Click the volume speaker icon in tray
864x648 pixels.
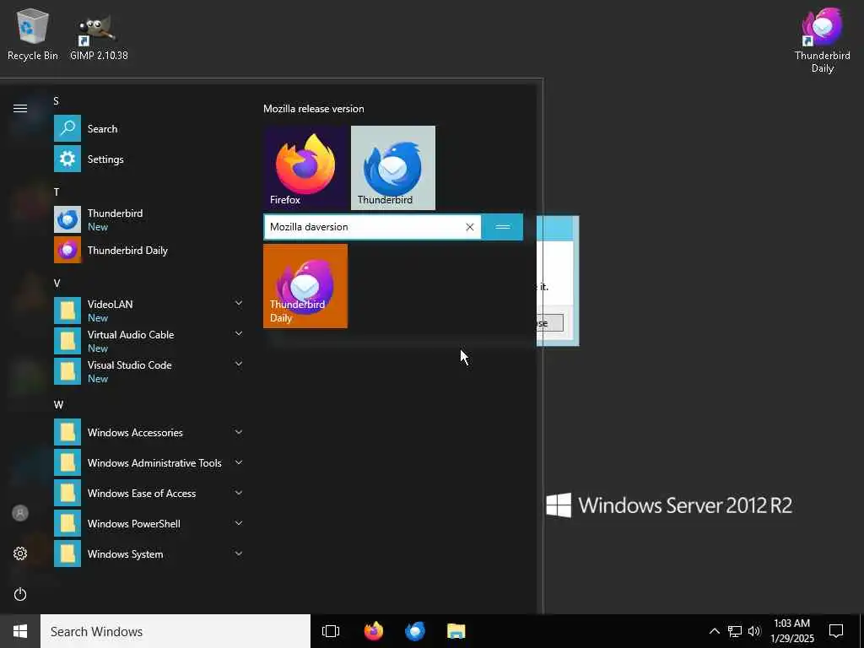coord(754,631)
